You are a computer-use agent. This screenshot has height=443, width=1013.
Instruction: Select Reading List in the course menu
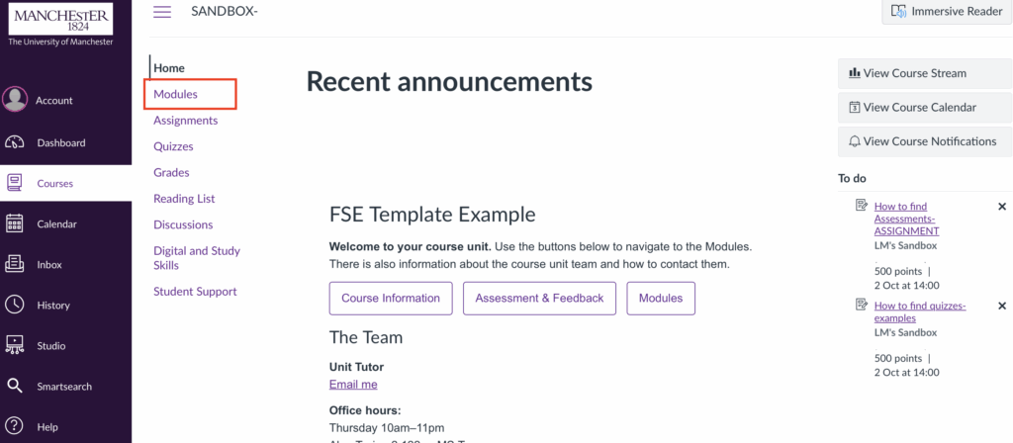(x=184, y=199)
